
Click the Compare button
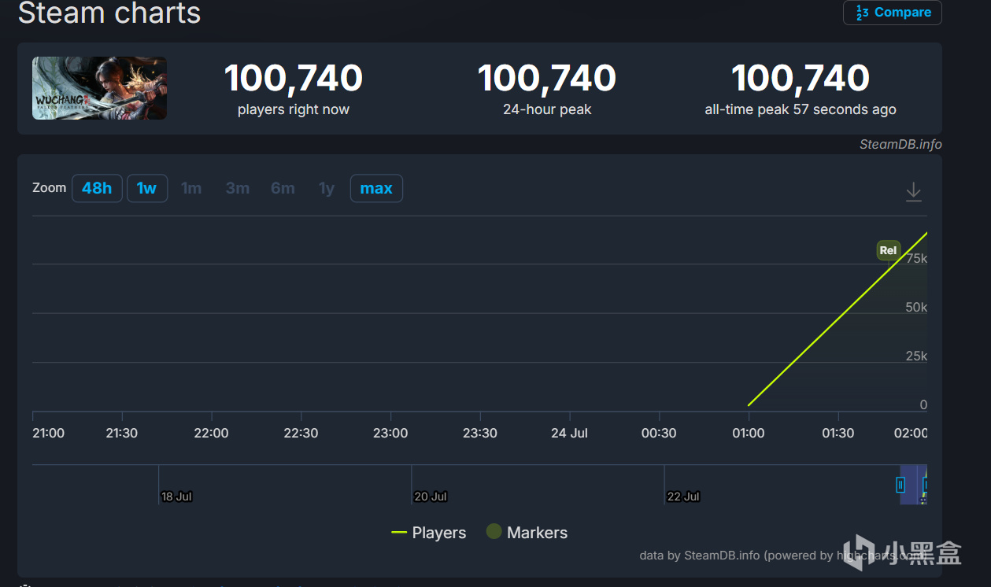click(x=893, y=13)
